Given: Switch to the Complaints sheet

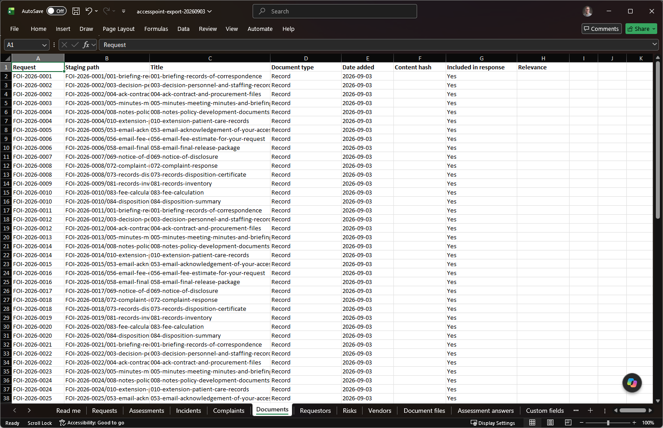Looking at the screenshot, I should [x=229, y=411].
